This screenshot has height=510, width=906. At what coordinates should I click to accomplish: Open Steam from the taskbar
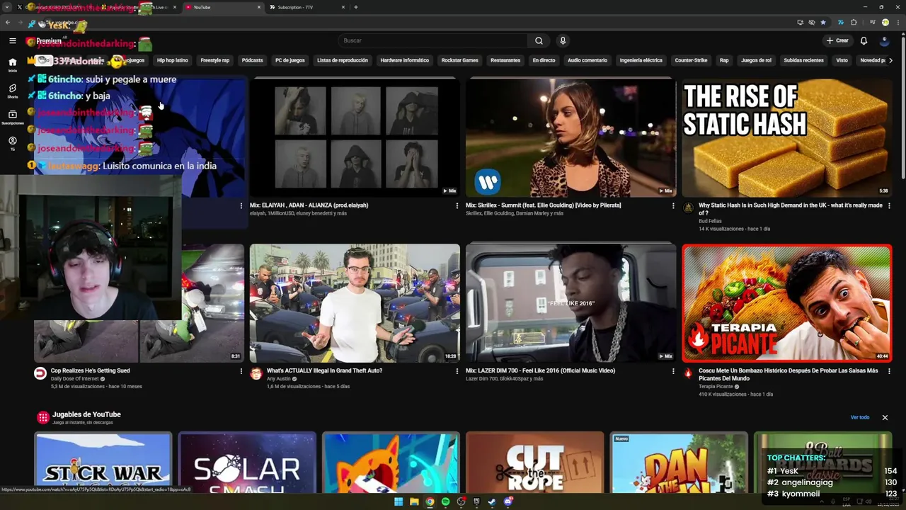tap(492, 501)
